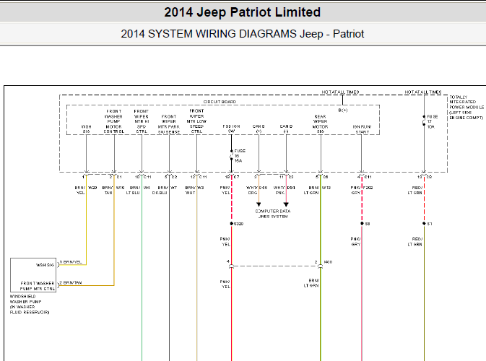Screen dimensions: 486x361
Task: Click the '2 BRN/TAN' pump connector label
Action: pyautogui.click(x=71, y=283)
